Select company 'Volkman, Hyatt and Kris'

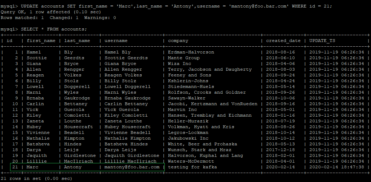click(201, 127)
